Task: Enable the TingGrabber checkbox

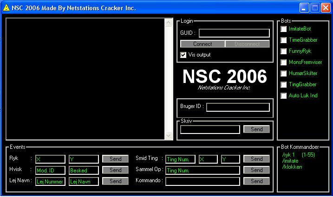Action: tap(283, 85)
